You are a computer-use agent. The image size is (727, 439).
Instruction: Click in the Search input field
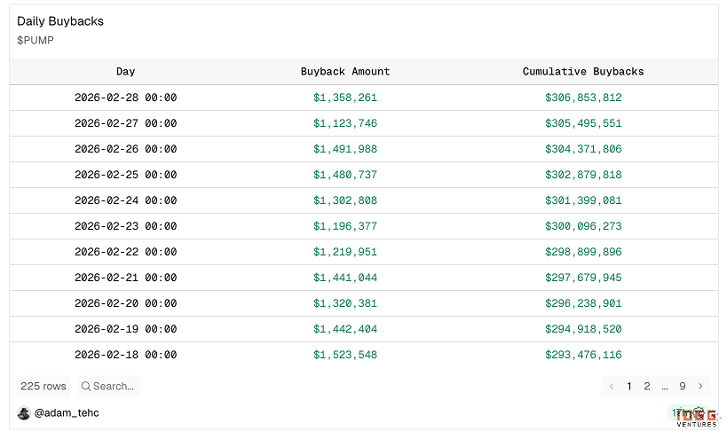click(x=114, y=387)
